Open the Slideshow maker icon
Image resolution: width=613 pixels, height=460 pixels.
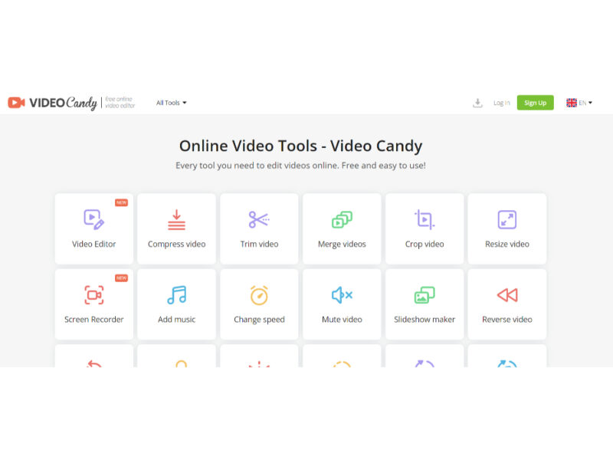click(424, 294)
